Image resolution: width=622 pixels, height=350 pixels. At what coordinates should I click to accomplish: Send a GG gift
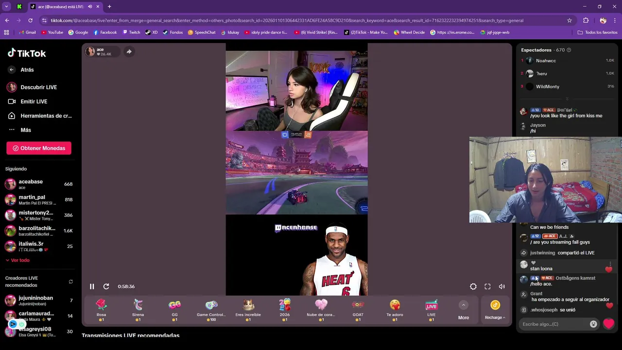click(x=174, y=310)
